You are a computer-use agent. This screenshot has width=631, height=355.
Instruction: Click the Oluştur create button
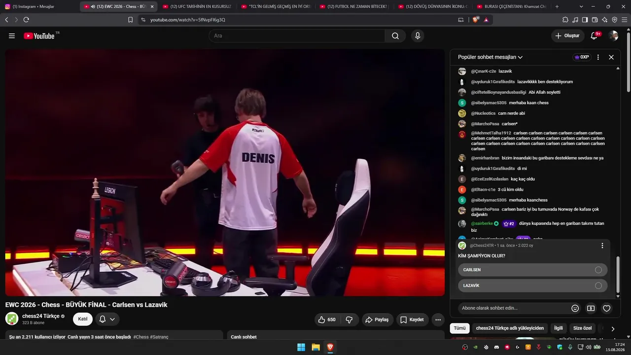tap(567, 36)
